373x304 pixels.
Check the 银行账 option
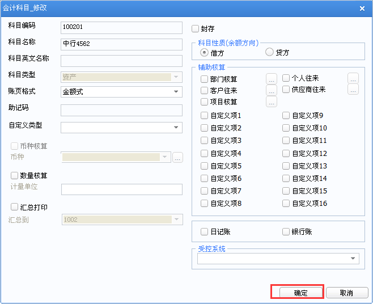(x=286, y=232)
